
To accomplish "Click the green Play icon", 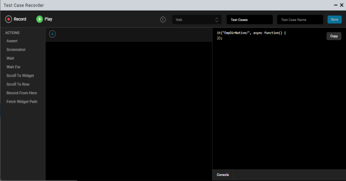I will 40,19.
